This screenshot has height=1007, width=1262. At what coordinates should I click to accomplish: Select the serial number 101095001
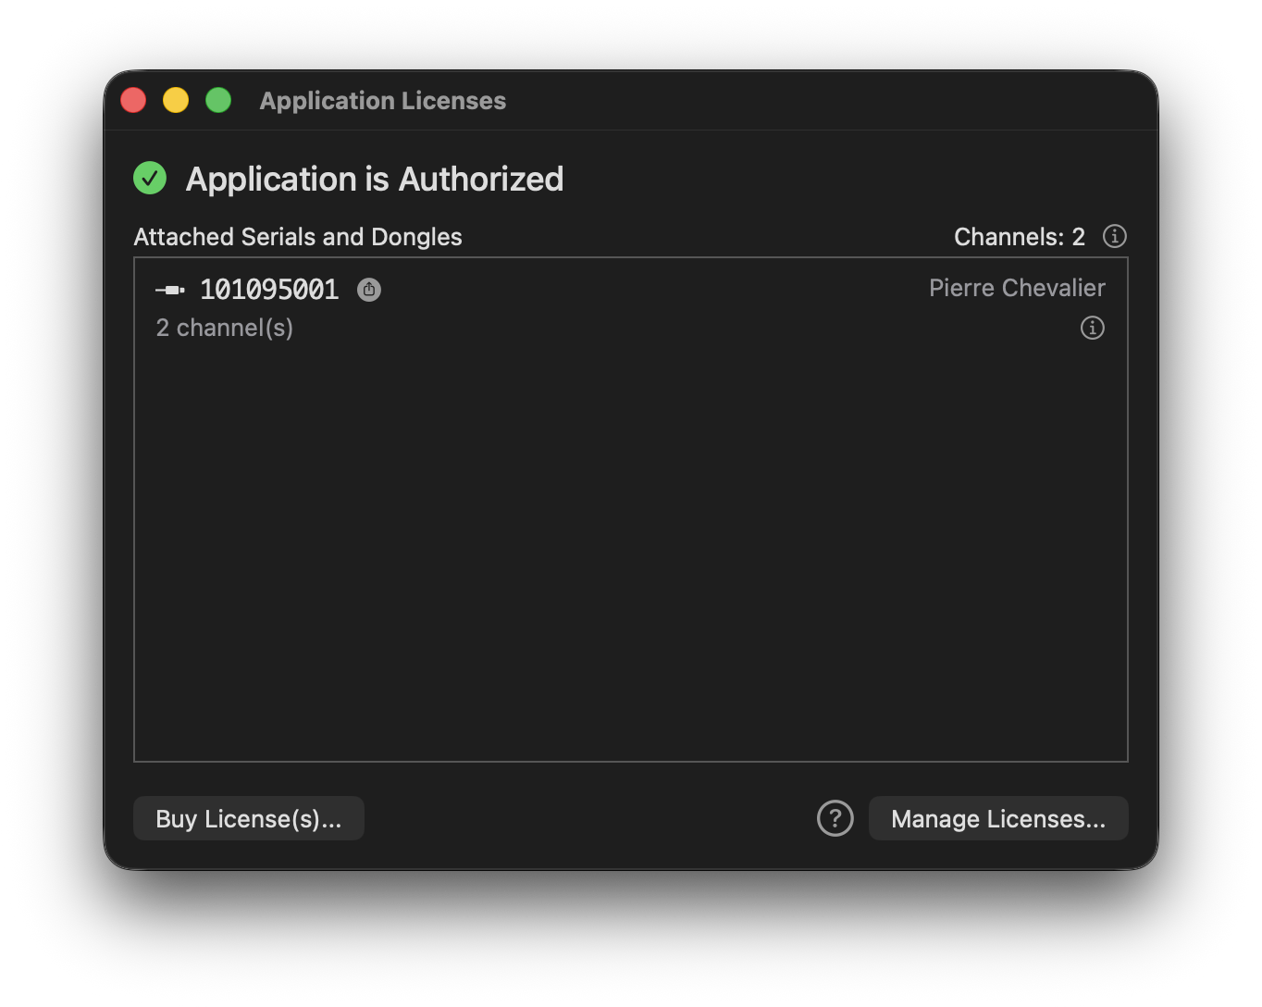pyautogui.click(x=269, y=290)
